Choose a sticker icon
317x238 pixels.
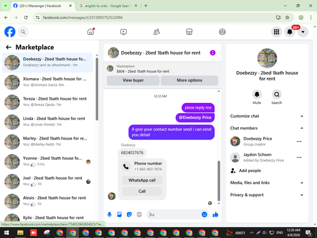point(129,215)
